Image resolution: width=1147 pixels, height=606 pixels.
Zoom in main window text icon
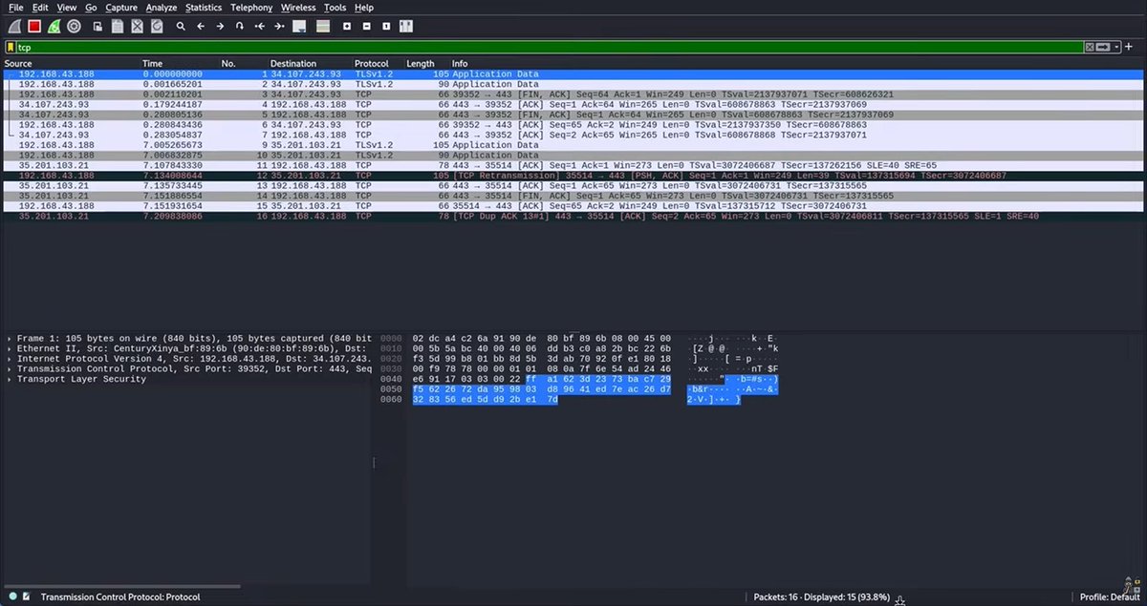point(345,26)
